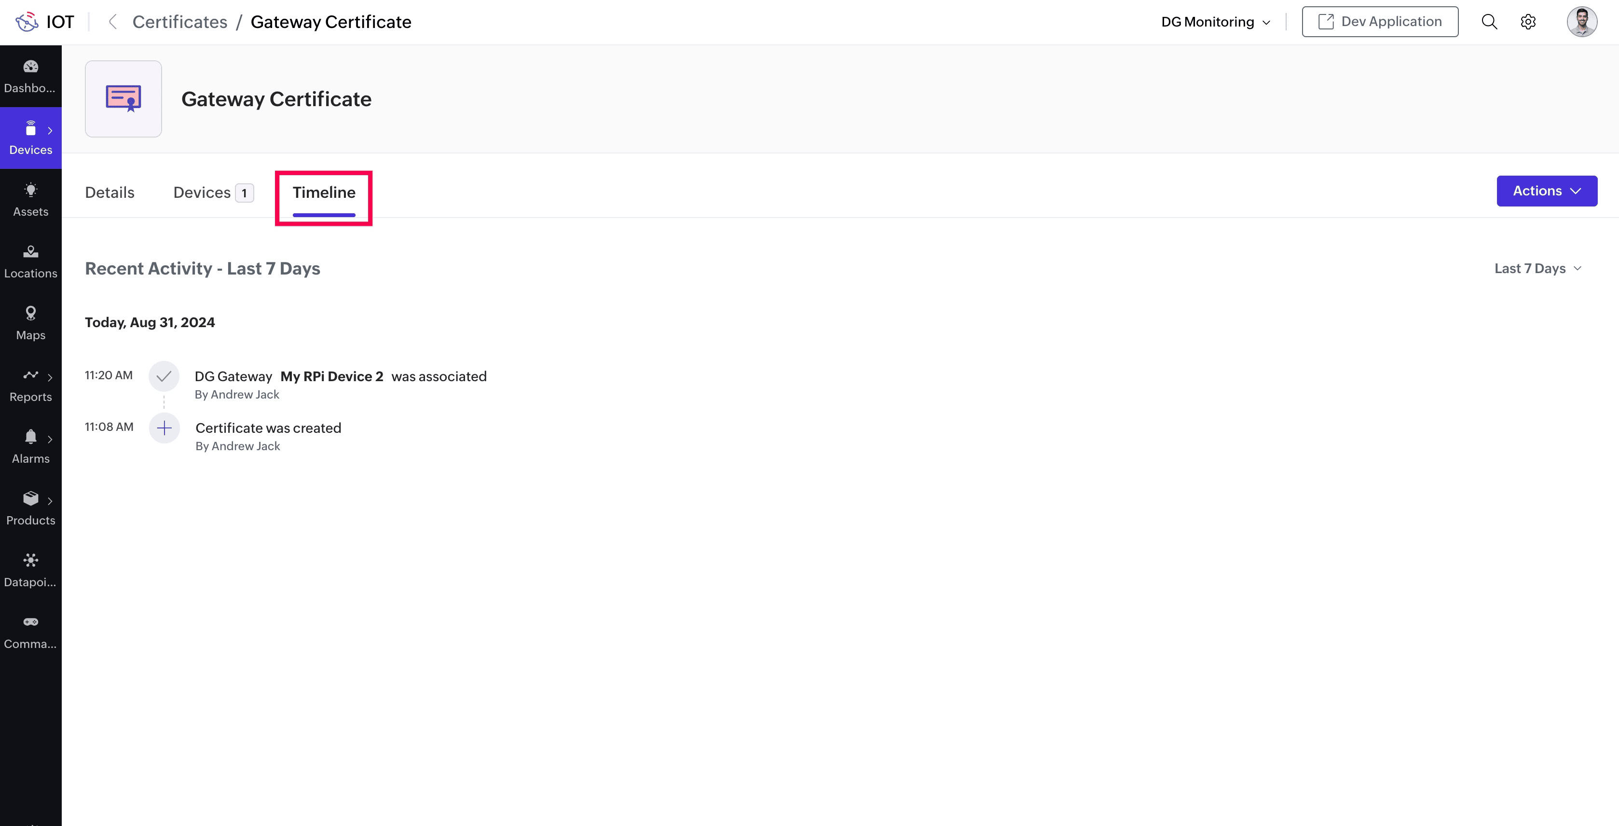
Task: Open the Actions dropdown button
Action: [1546, 191]
